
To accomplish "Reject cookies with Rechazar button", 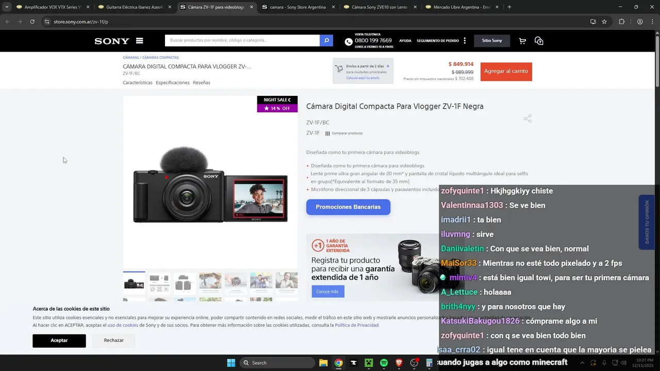I will pyautogui.click(x=114, y=341).
